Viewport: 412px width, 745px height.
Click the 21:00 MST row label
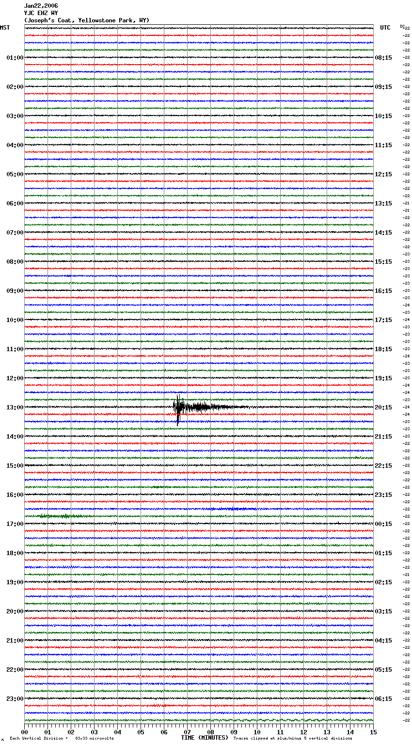pyautogui.click(x=15, y=641)
